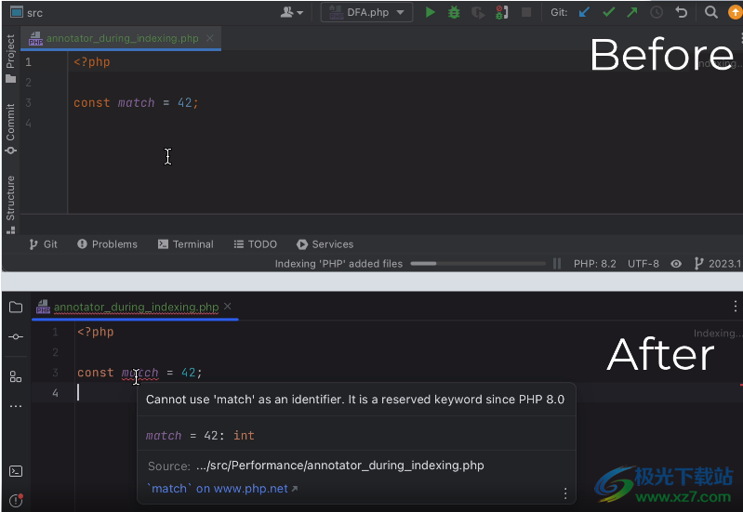Click Source path in documentation popup
The image size is (743, 512).
(339, 466)
